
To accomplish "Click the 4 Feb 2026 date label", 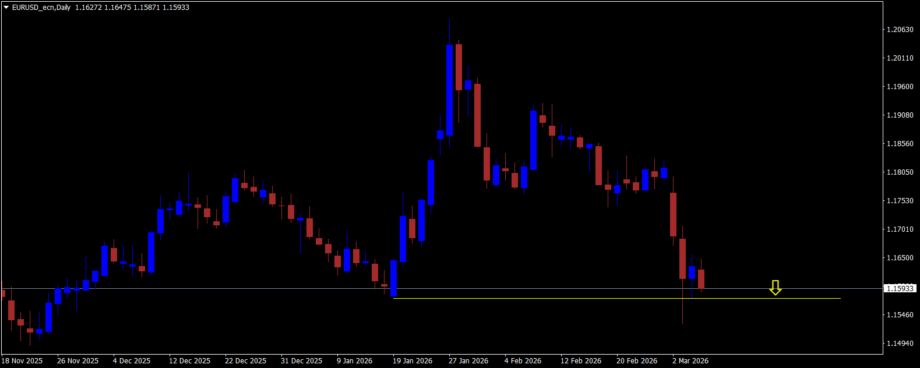I will pos(523,361).
